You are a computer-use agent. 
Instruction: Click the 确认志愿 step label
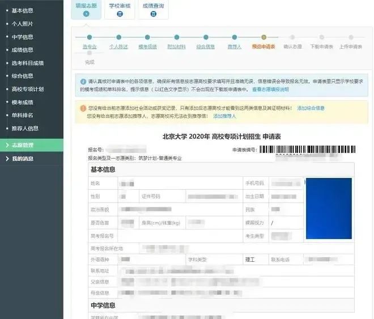pyautogui.click(x=292, y=46)
